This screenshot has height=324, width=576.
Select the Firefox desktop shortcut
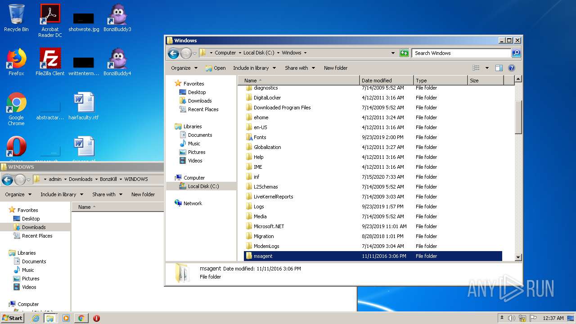coord(16,62)
